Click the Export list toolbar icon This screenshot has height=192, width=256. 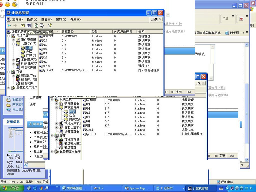[x=42, y=25]
